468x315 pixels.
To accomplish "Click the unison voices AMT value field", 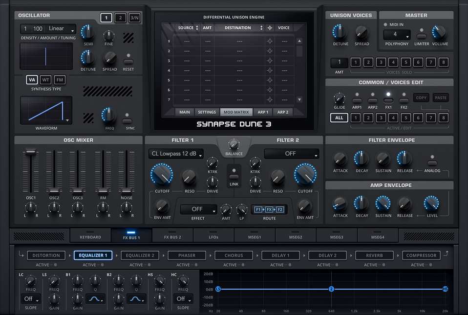I will coord(339,62).
